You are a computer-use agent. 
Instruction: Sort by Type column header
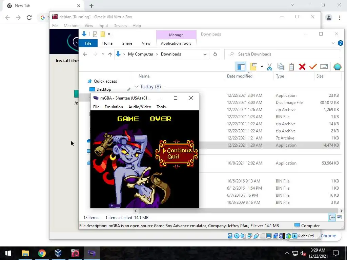[280, 76]
